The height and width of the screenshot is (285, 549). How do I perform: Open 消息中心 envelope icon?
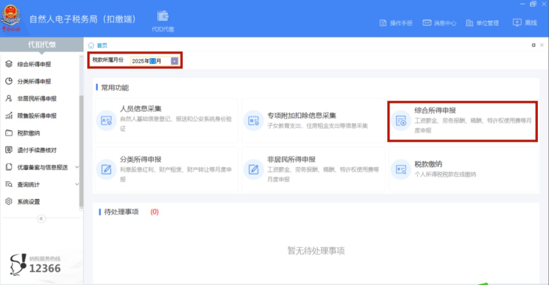point(426,23)
